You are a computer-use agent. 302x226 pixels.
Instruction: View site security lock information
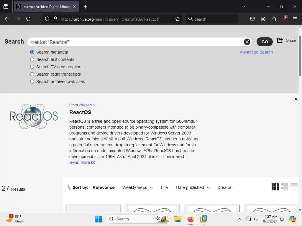[x=55, y=19]
